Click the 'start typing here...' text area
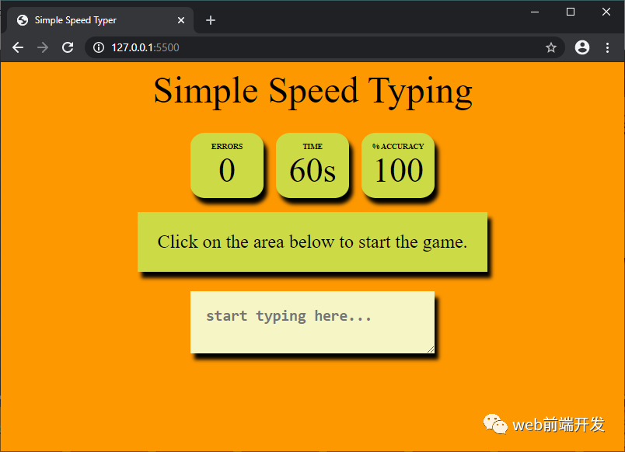The image size is (625, 452). tap(312, 322)
